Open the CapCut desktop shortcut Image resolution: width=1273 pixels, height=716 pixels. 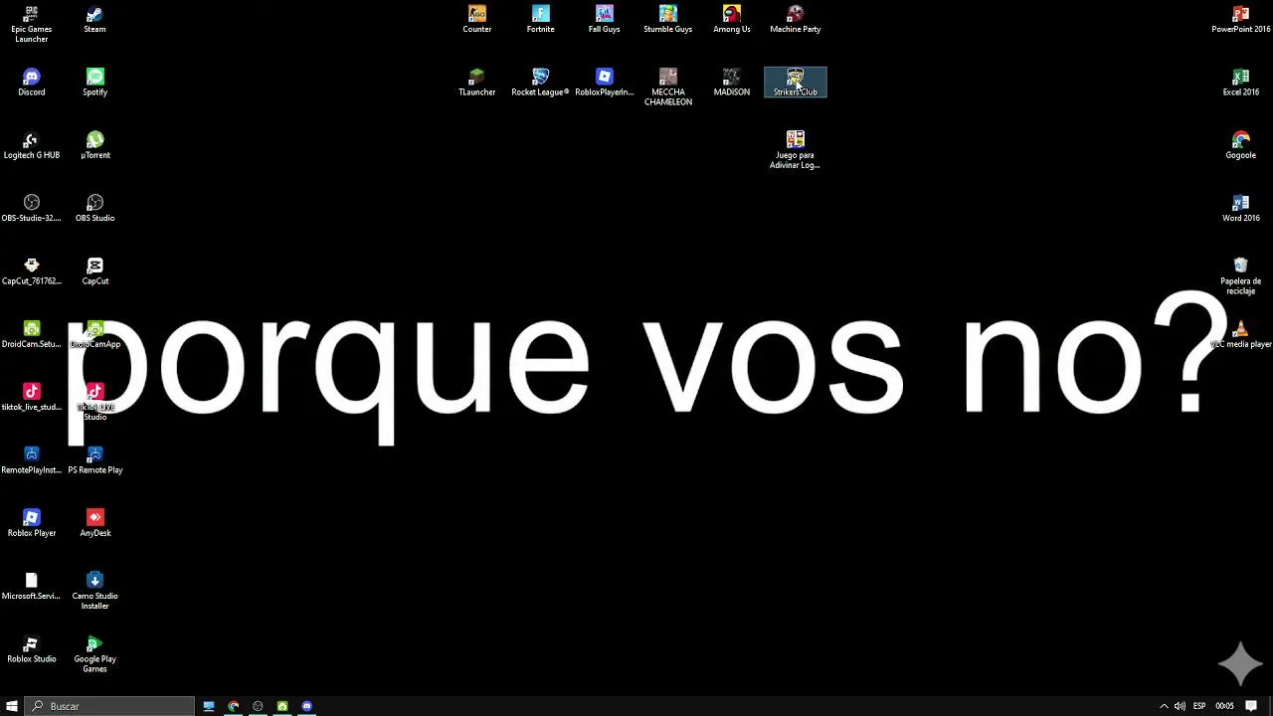click(x=94, y=270)
